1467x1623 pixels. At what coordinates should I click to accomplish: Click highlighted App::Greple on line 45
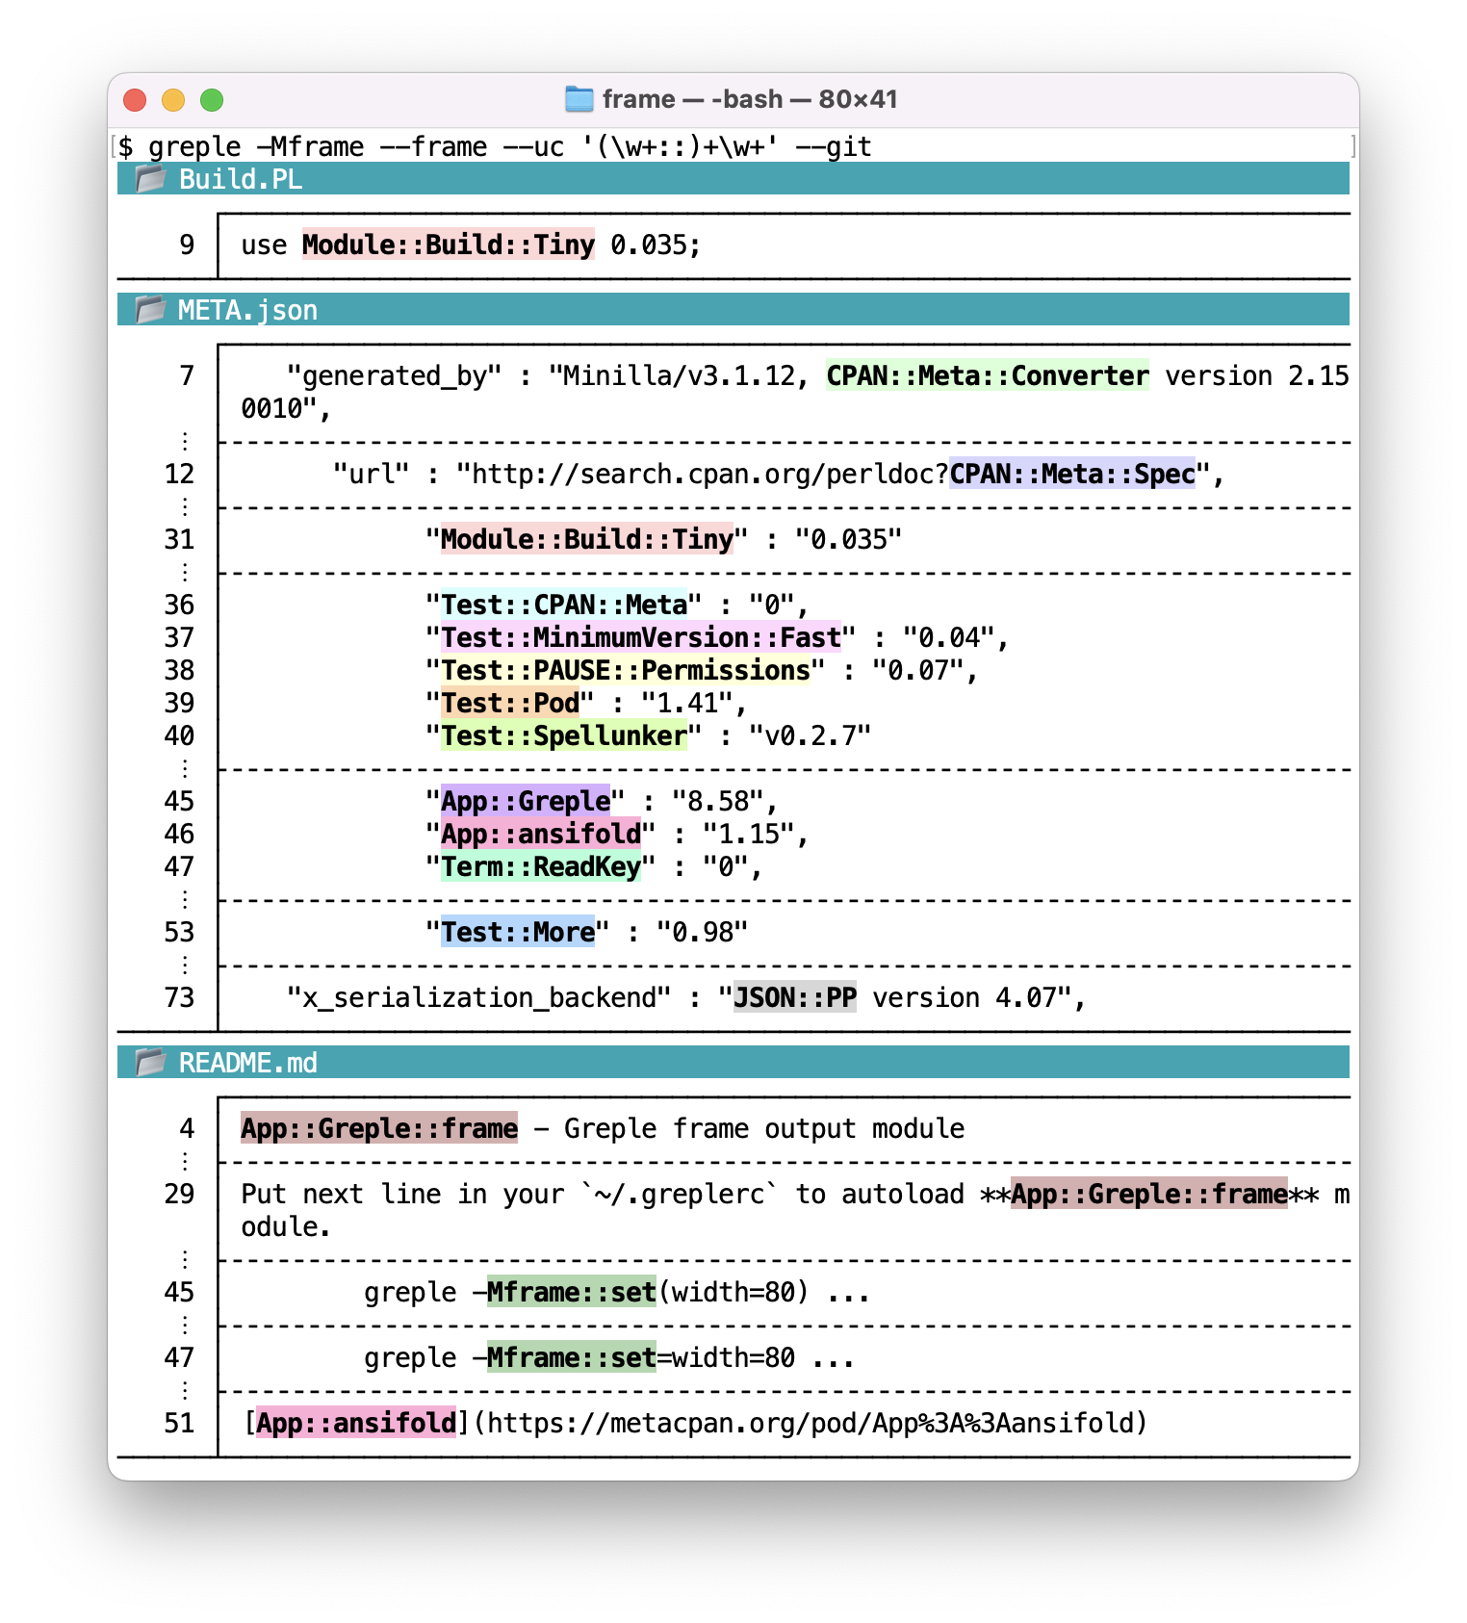tap(526, 801)
